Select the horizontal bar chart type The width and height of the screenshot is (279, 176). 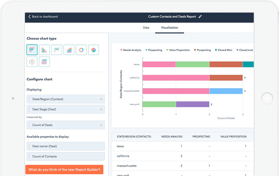[32, 50]
